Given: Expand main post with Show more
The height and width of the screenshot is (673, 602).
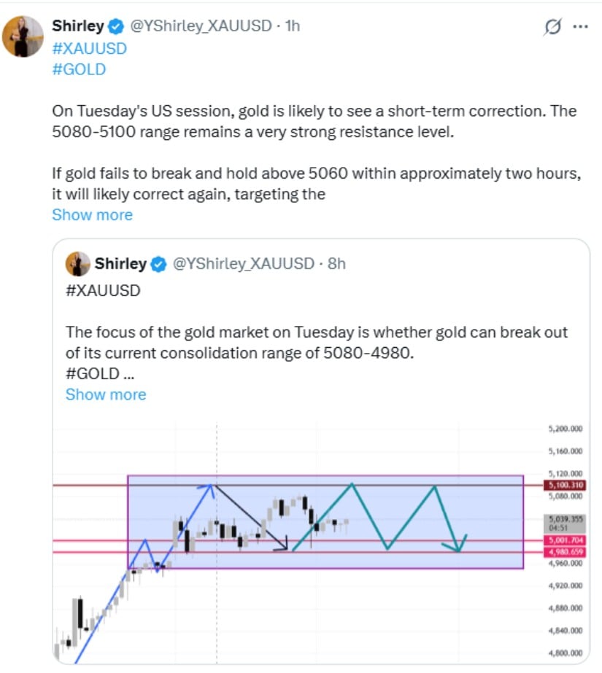Looking at the screenshot, I should click(x=92, y=215).
